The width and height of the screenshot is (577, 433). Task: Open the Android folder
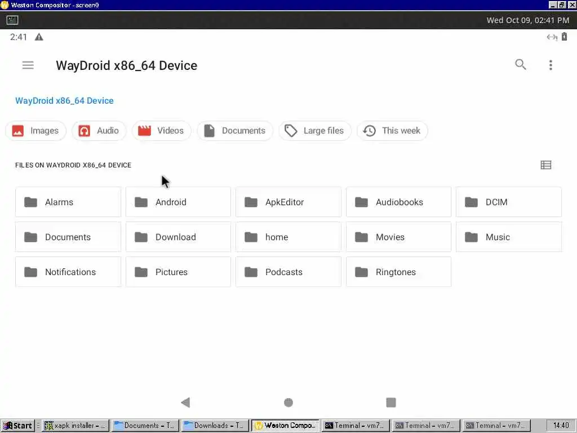(x=178, y=202)
